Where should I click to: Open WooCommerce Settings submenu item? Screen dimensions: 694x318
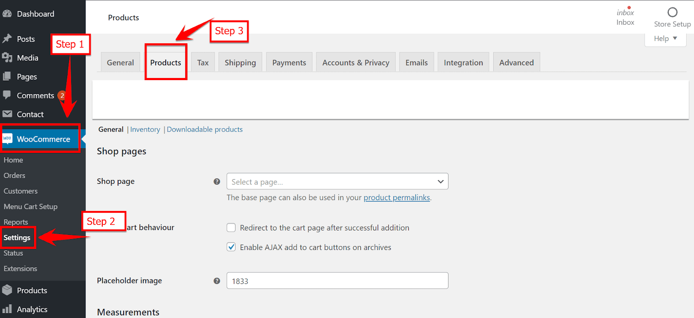[x=17, y=237]
